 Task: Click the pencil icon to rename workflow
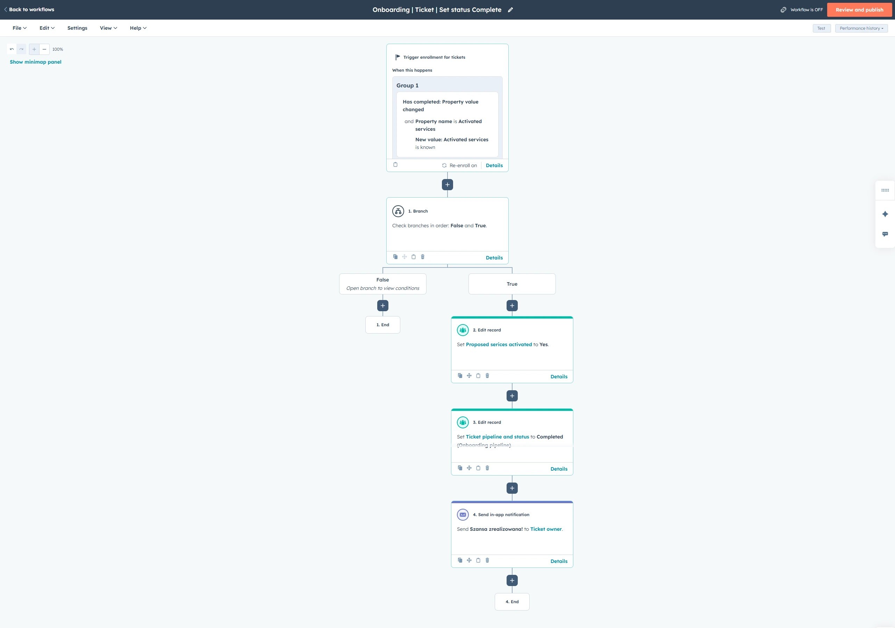(x=510, y=10)
